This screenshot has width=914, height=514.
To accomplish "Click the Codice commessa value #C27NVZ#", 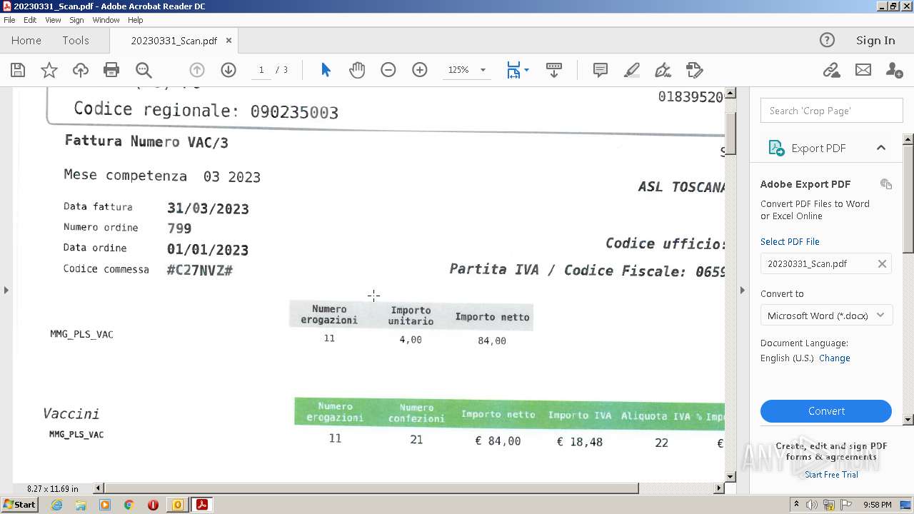I will [200, 271].
